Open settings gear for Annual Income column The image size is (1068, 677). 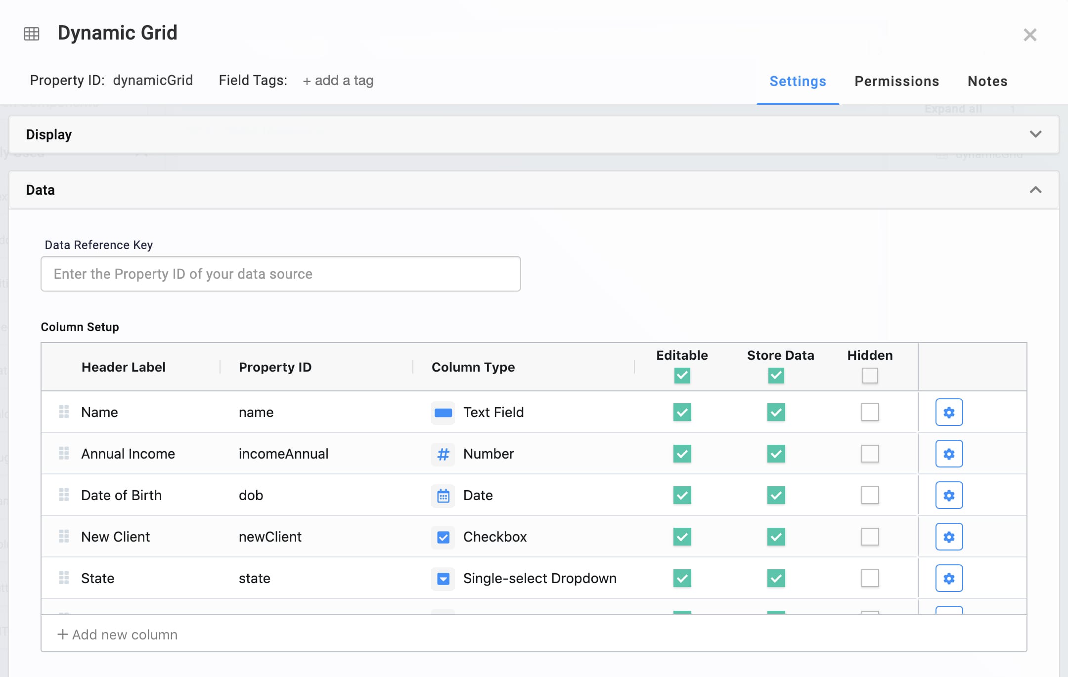tap(949, 454)
